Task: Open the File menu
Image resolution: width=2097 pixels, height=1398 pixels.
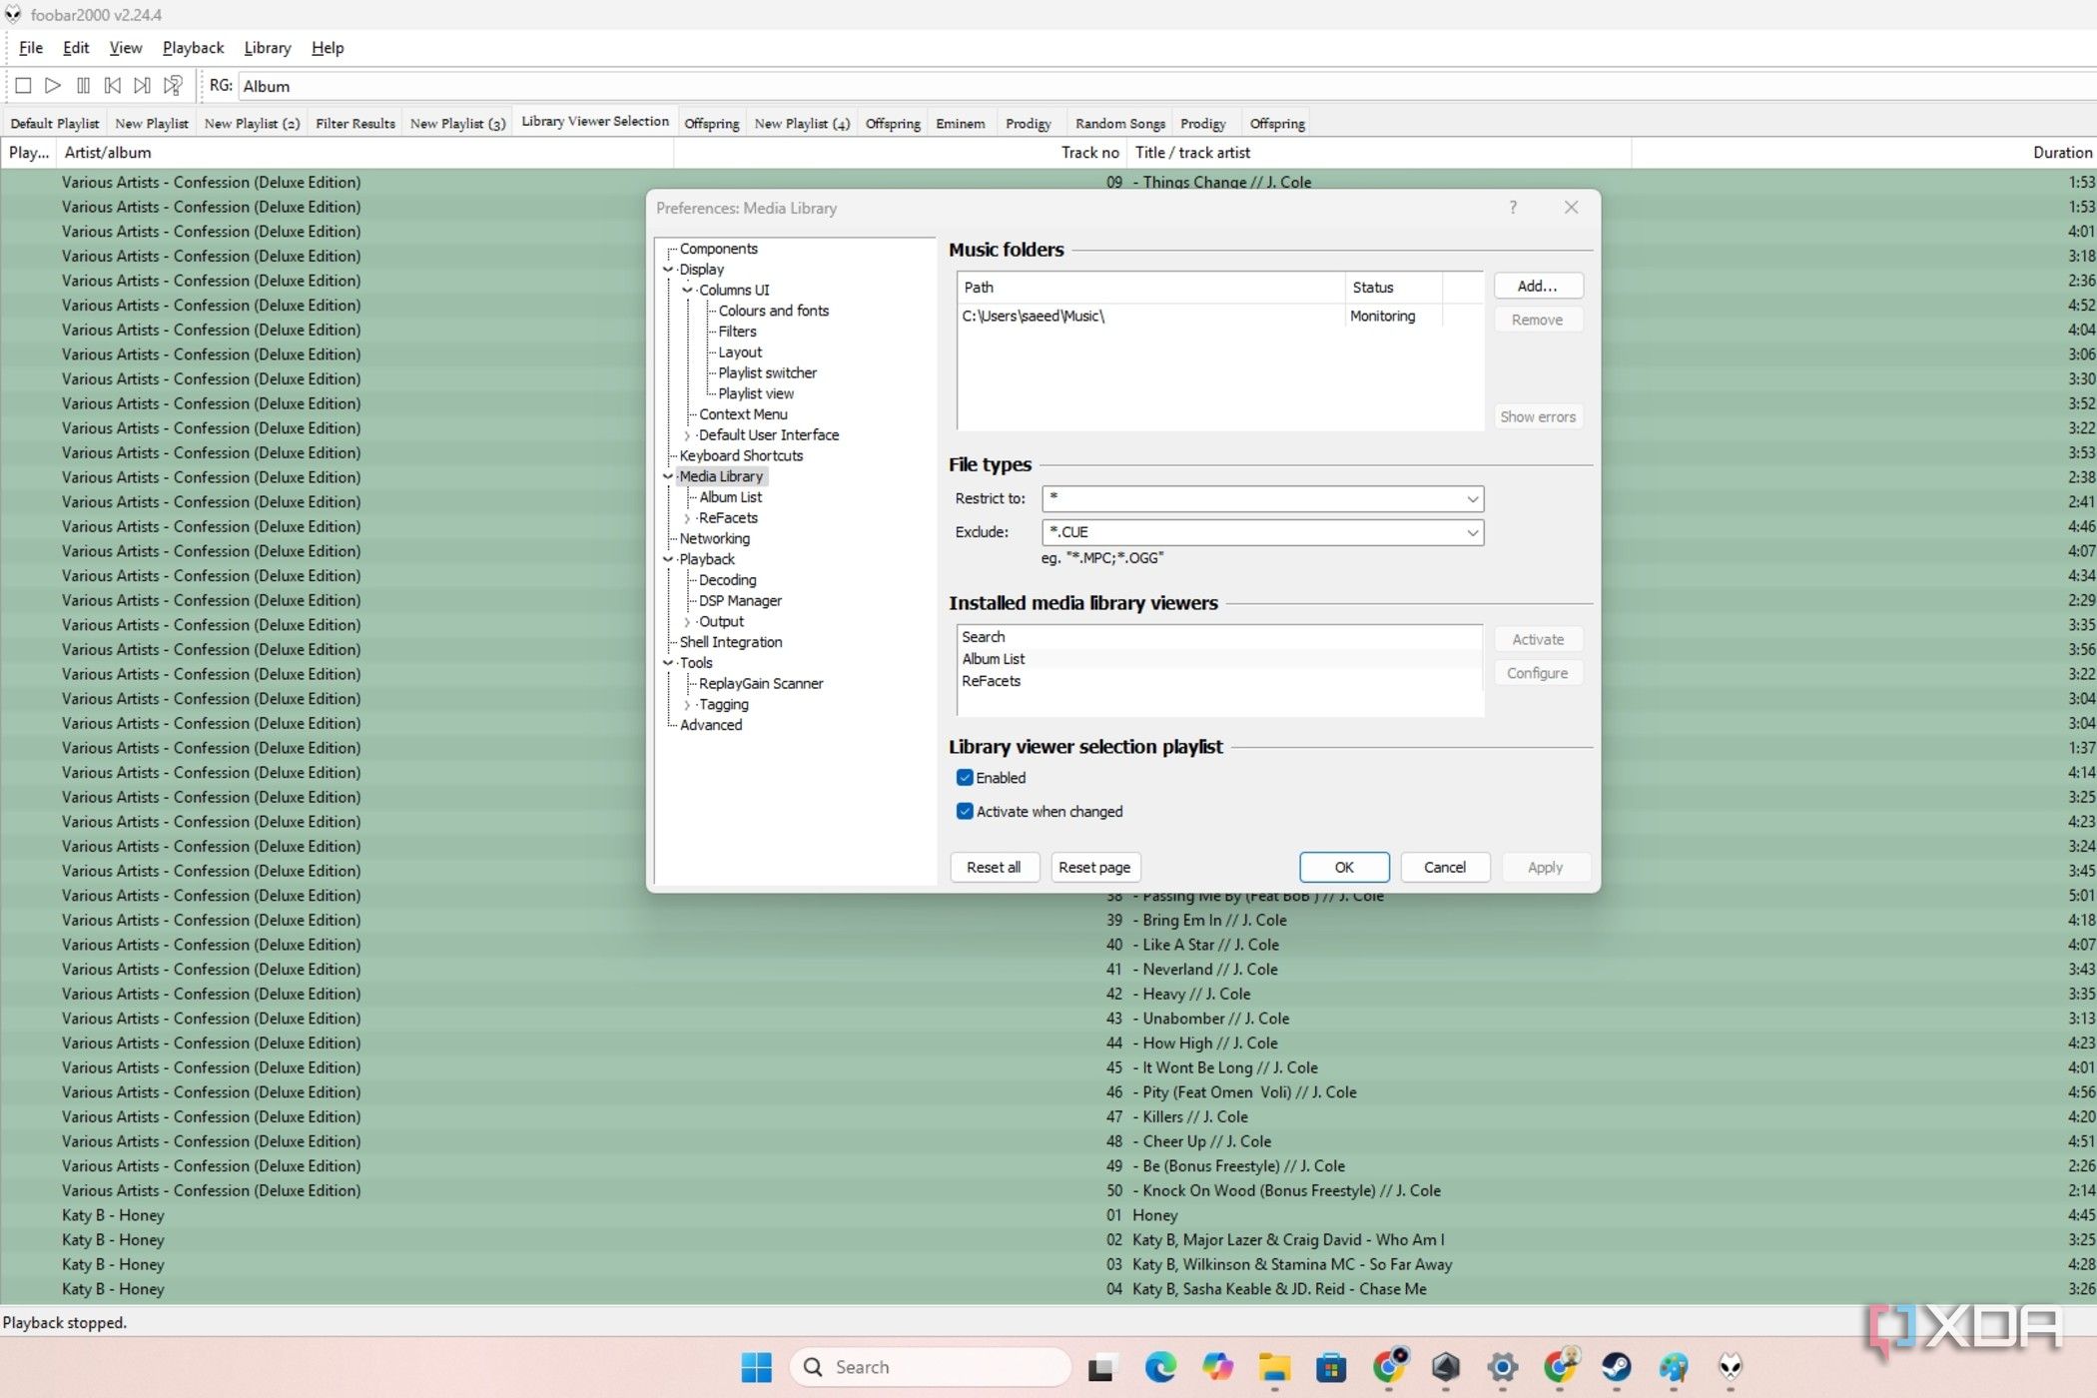Action: point(31,47)
